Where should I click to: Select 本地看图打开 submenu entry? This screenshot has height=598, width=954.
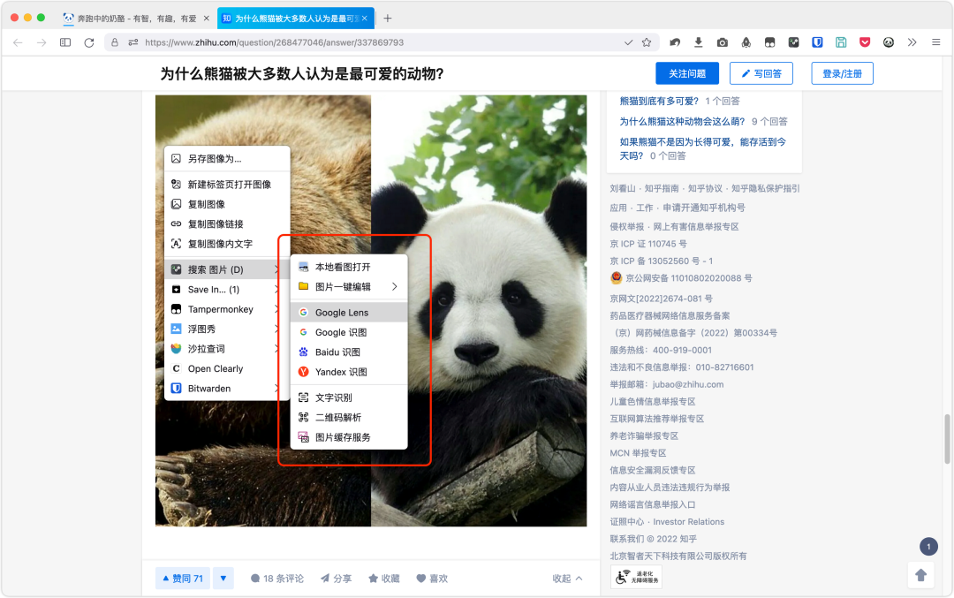click(349, 267)
